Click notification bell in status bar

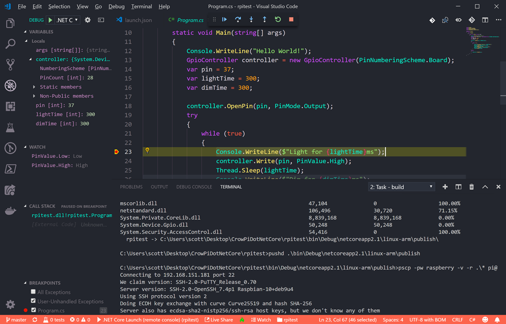click(497, 320)
